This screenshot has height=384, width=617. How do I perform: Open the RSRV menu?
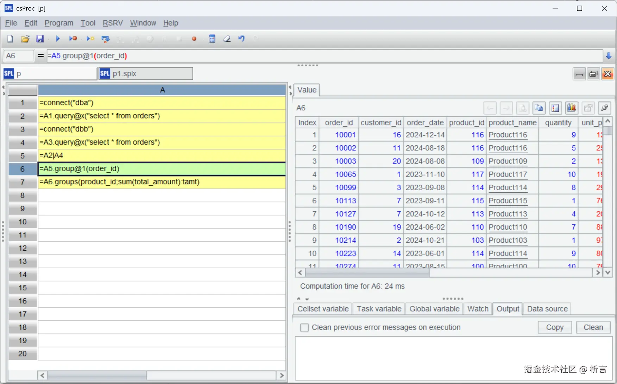tap(113, 23)
